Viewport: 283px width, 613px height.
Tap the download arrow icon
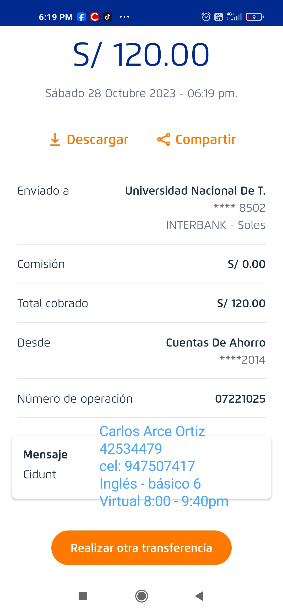(55, 139)
